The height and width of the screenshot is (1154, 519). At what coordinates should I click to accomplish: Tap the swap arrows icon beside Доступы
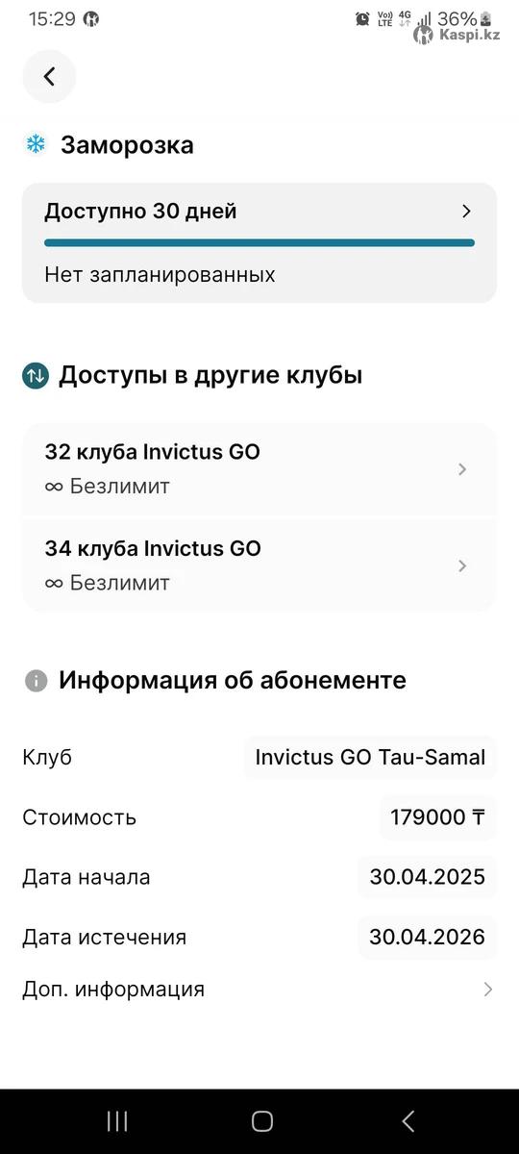coord(36,375)
